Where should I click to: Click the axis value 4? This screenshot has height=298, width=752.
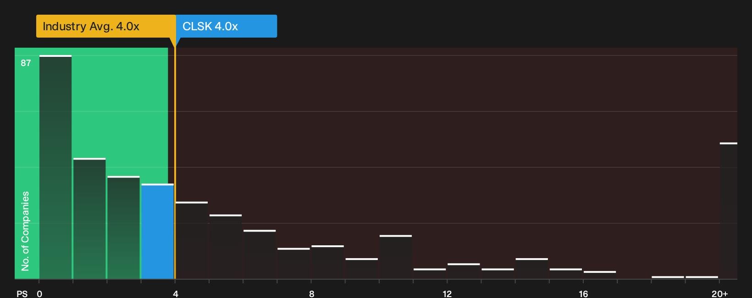coord(176,293)
